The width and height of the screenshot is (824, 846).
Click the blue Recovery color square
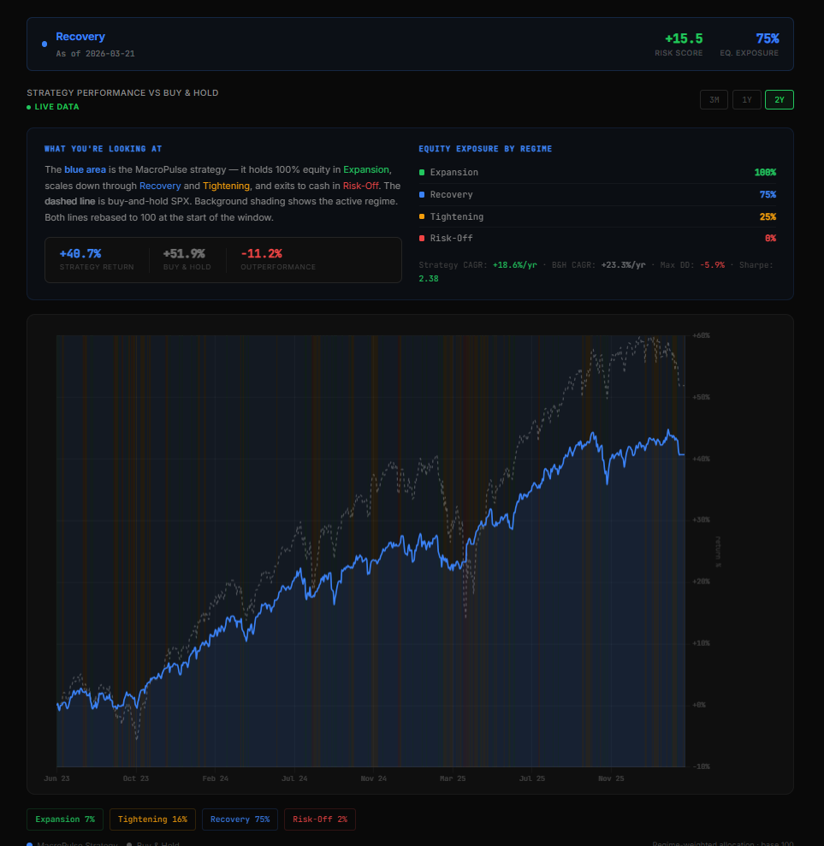(x=422, y=195)
